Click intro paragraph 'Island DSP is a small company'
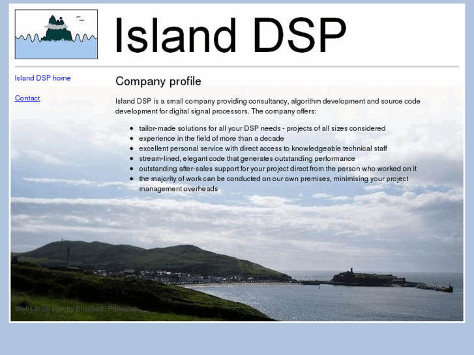 pyautogui.click(x=268, y=106)
